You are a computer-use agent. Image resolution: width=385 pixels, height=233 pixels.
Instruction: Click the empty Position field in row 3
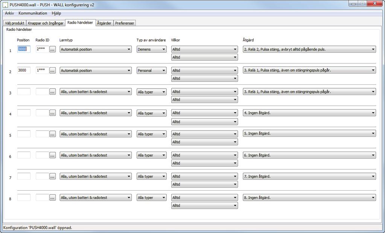[24, 92]
